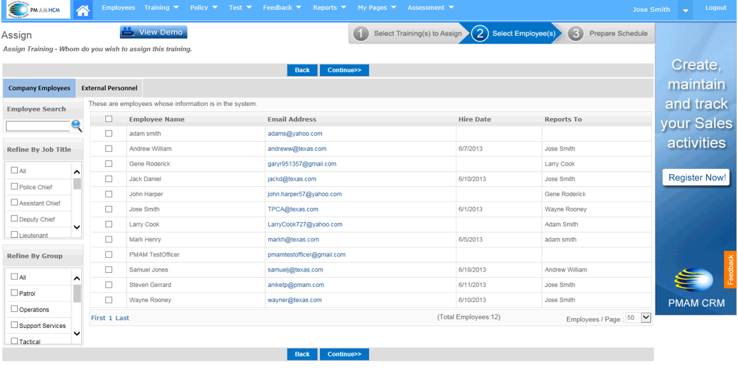
Task: Check All under Refine By Job Title
Action: click(15, 170)
